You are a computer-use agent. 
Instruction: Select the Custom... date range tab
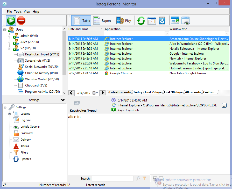(210, 92)
